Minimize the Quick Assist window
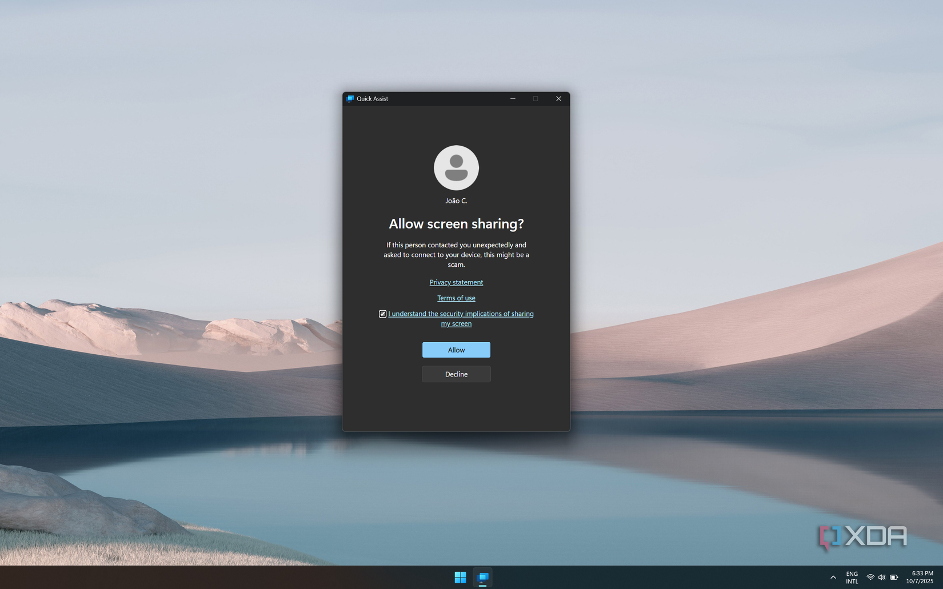943x589 pixels. coord(513,98)
